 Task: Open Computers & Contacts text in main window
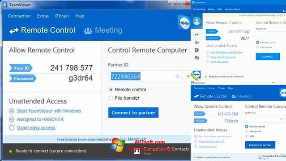click(166, 149)
